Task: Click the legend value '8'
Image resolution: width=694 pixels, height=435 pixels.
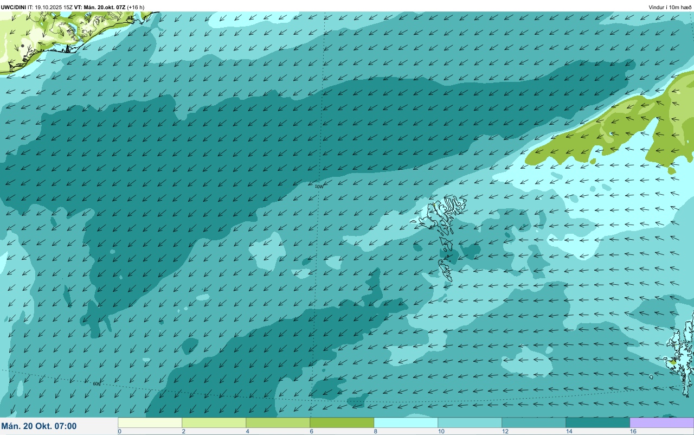Action: pyautogui.click(x=375, y=431)
